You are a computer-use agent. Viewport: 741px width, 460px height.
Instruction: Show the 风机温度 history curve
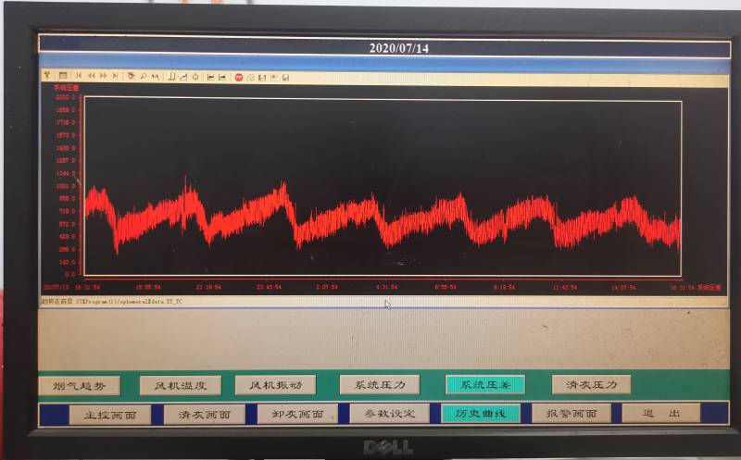[180, 385]
